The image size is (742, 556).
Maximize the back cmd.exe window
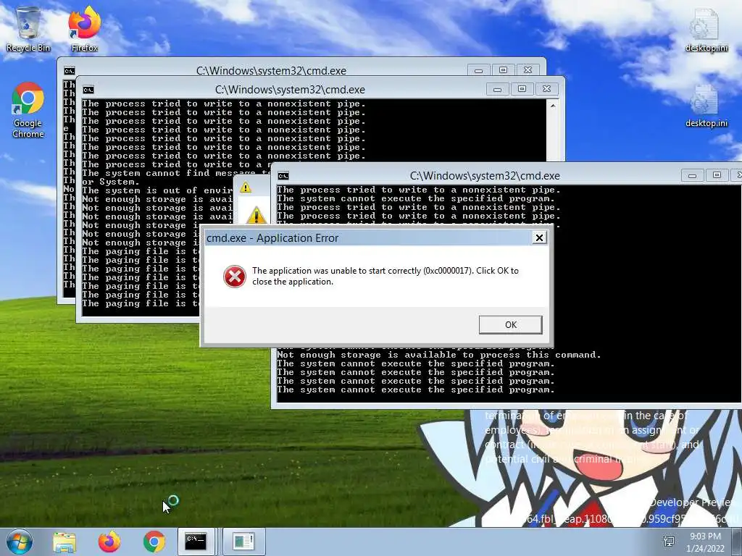(x=503, y=70)
